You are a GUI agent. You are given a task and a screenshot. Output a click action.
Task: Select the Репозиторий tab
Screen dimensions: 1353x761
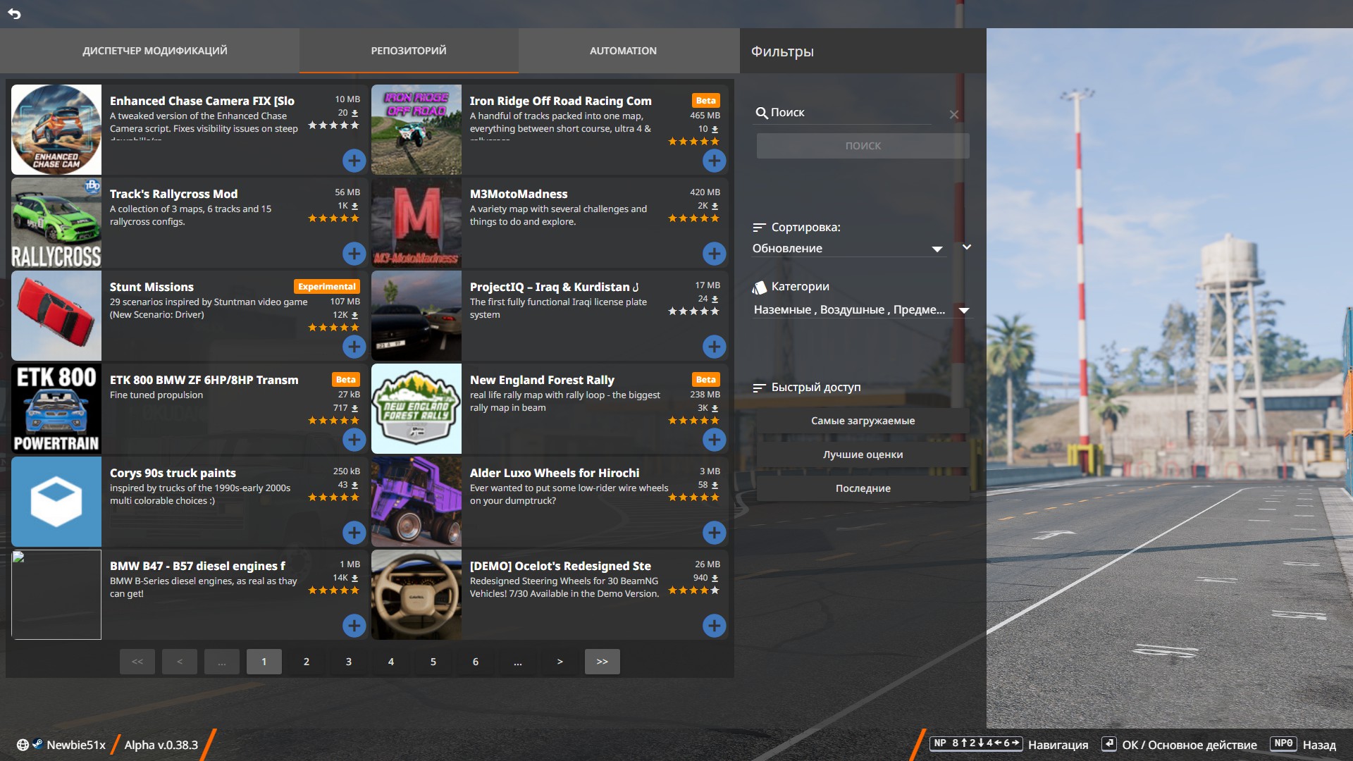tap(409, 51)
